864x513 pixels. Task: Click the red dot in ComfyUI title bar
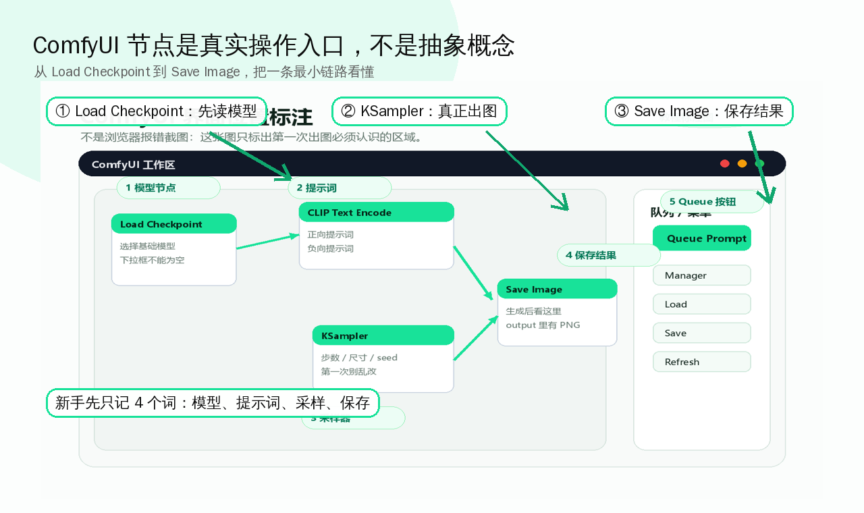tap(725, 163)
